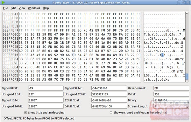Image resolution: width=191 pixels, height=122 pixels.
Task: Click the highlighted character in ASCII pane
Action: coord(162,55)
